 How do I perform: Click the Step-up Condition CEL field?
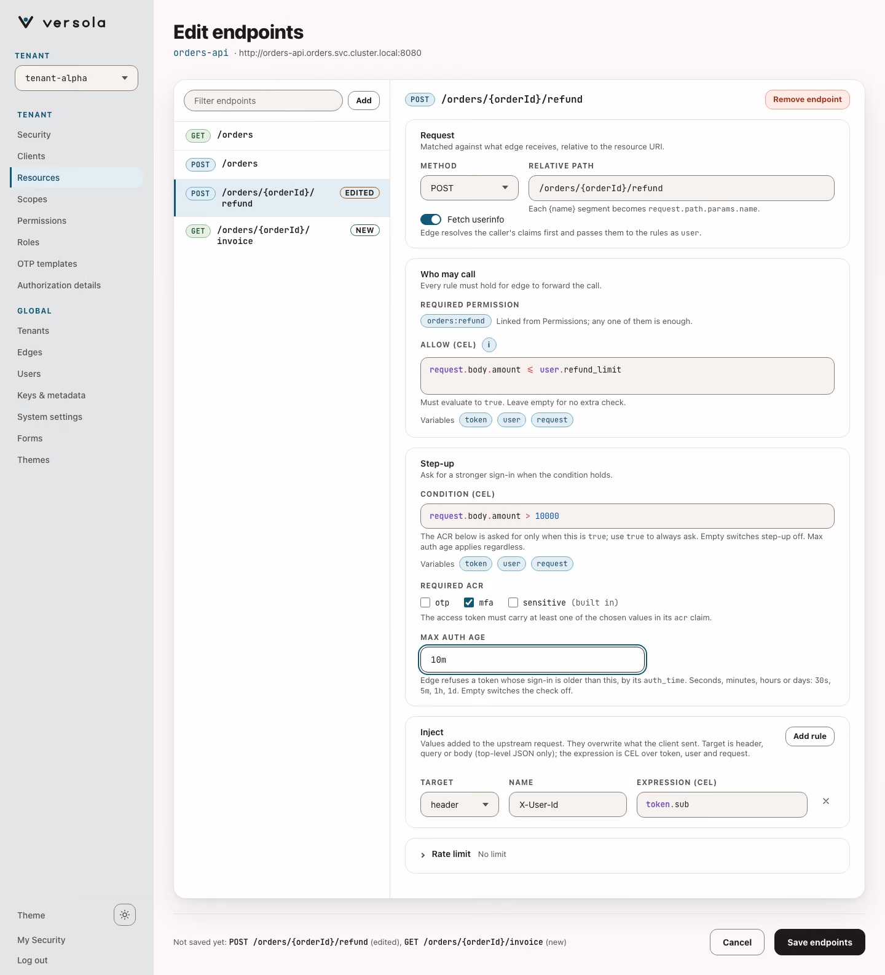pos(627,516)
